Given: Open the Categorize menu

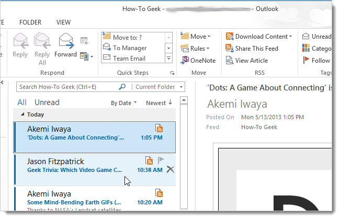Looking at the screenshot, I should click(316, 49).
